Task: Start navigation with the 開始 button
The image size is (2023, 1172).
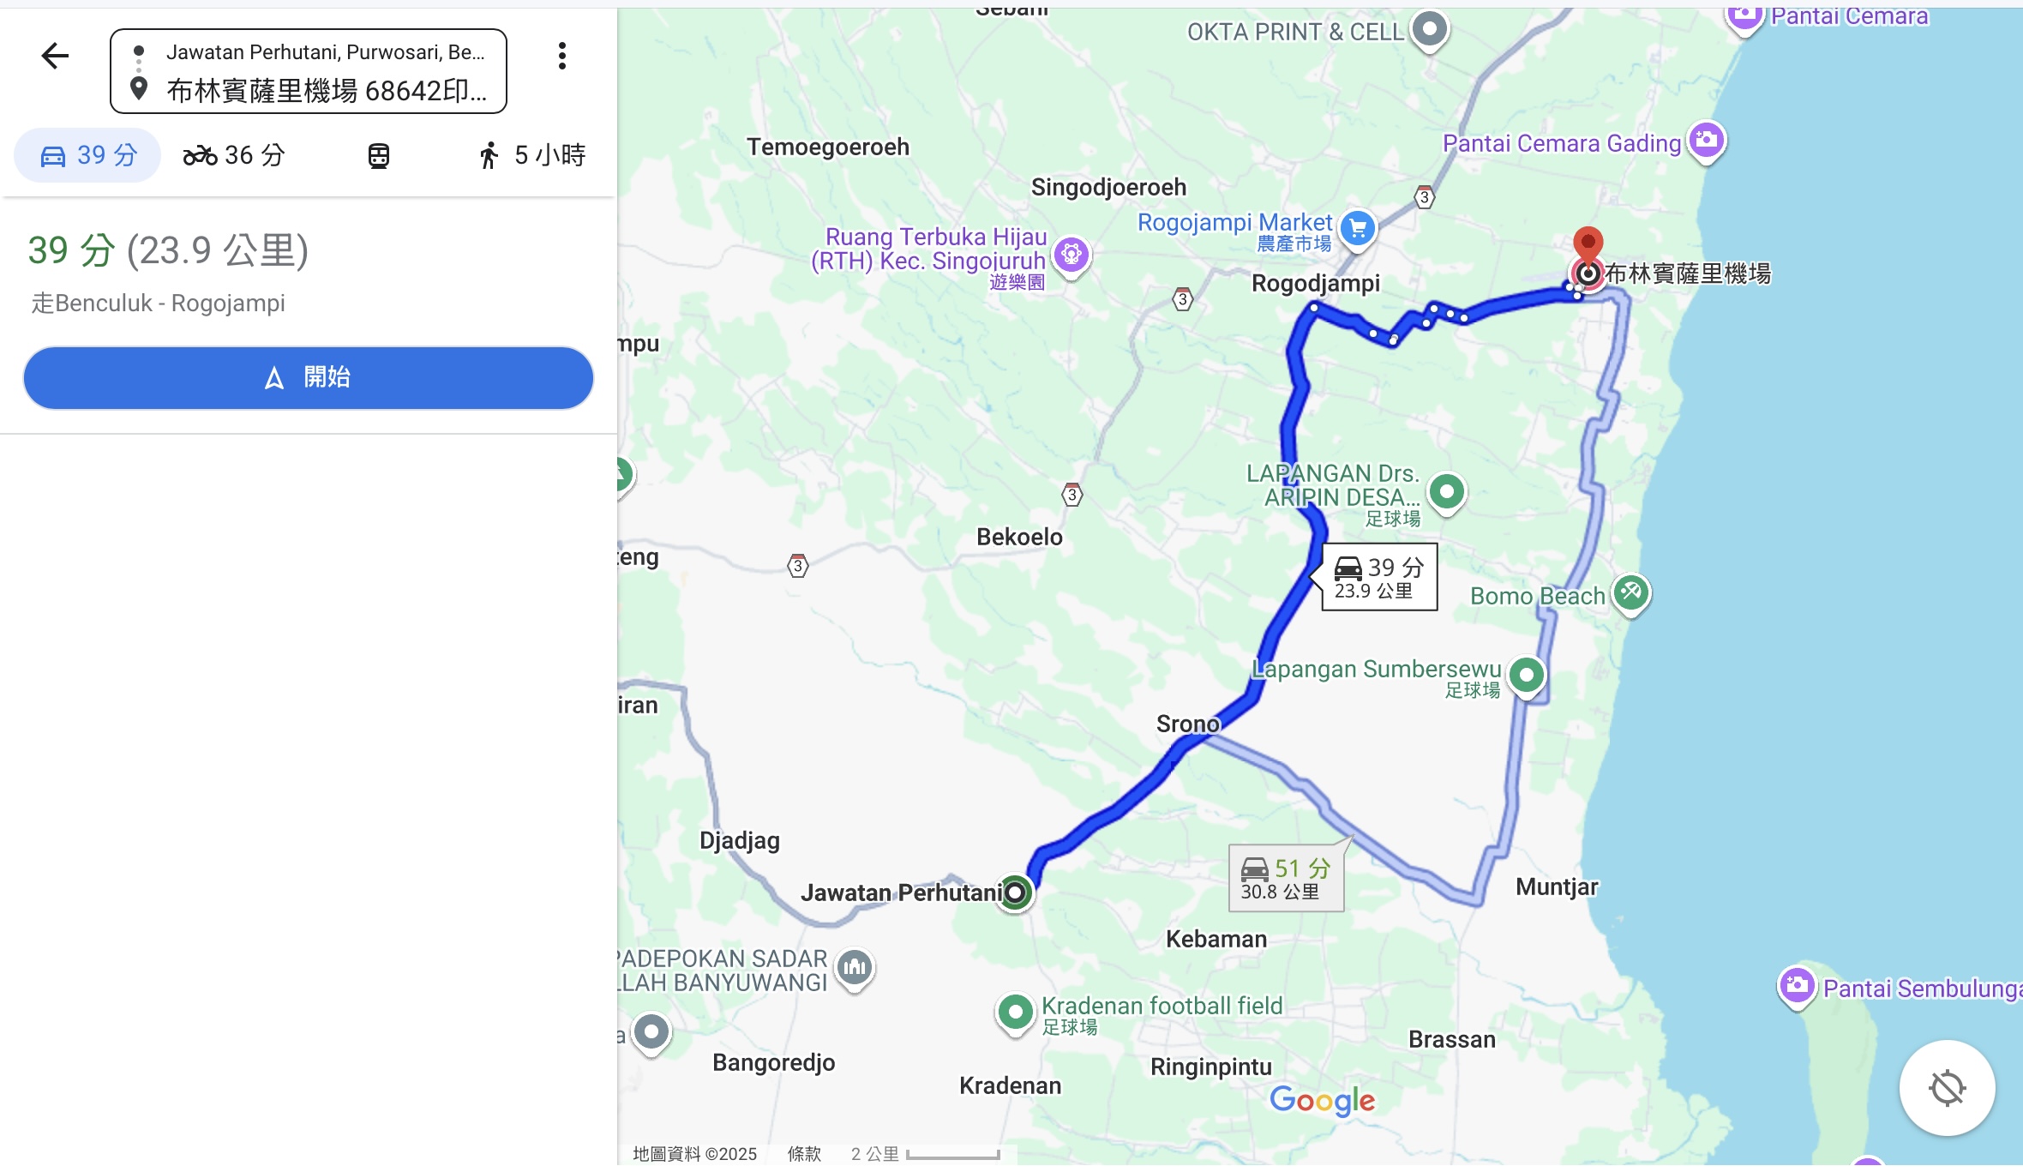Action: [309, 378]
